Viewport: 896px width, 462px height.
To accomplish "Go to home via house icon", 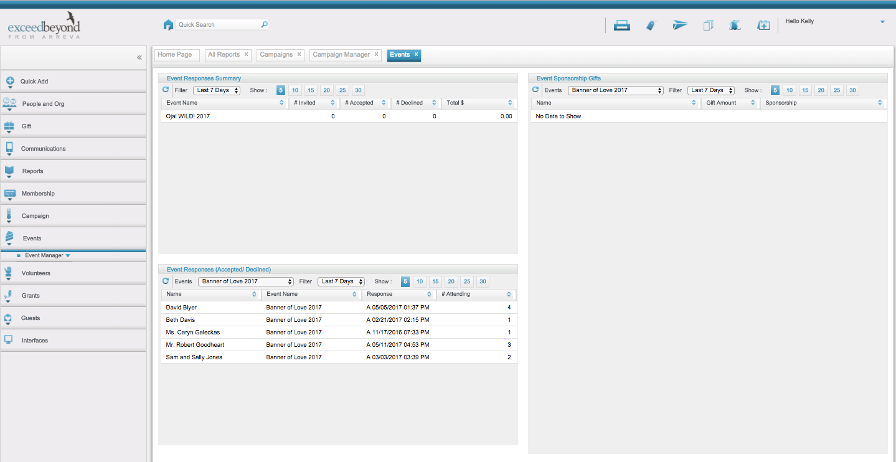I will tap(168, 25).
